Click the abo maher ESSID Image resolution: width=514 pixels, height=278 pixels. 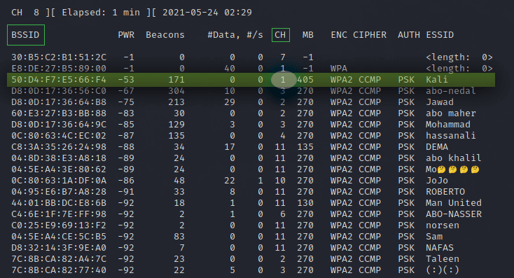451,113
